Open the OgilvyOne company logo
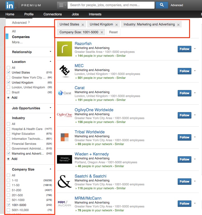This screenshot has height=215, width=202. (65, 115)
